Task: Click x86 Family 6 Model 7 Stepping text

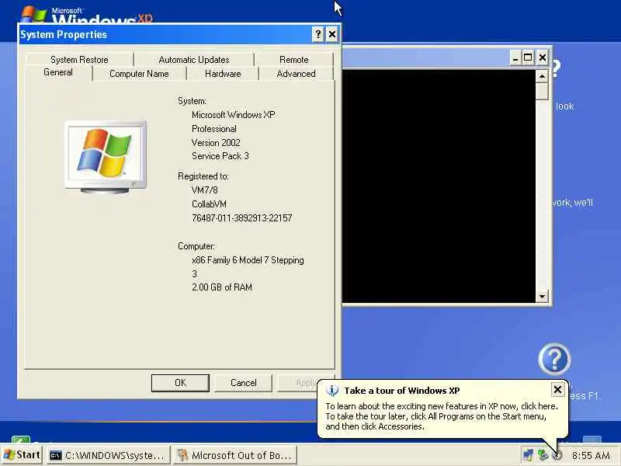Action: [x=248, y=260]
